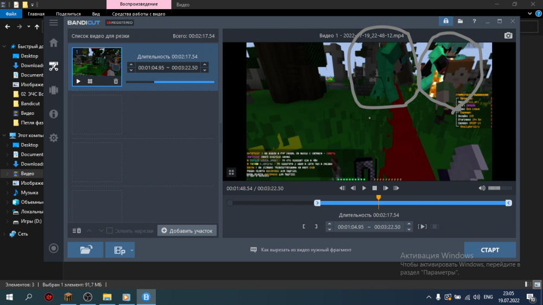
Task: Click the timeline end handle
Action: pos(508,203)
